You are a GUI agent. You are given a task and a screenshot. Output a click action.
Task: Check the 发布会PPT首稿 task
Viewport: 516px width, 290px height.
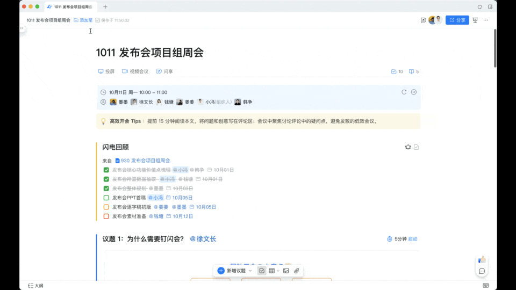coord(106,198)
